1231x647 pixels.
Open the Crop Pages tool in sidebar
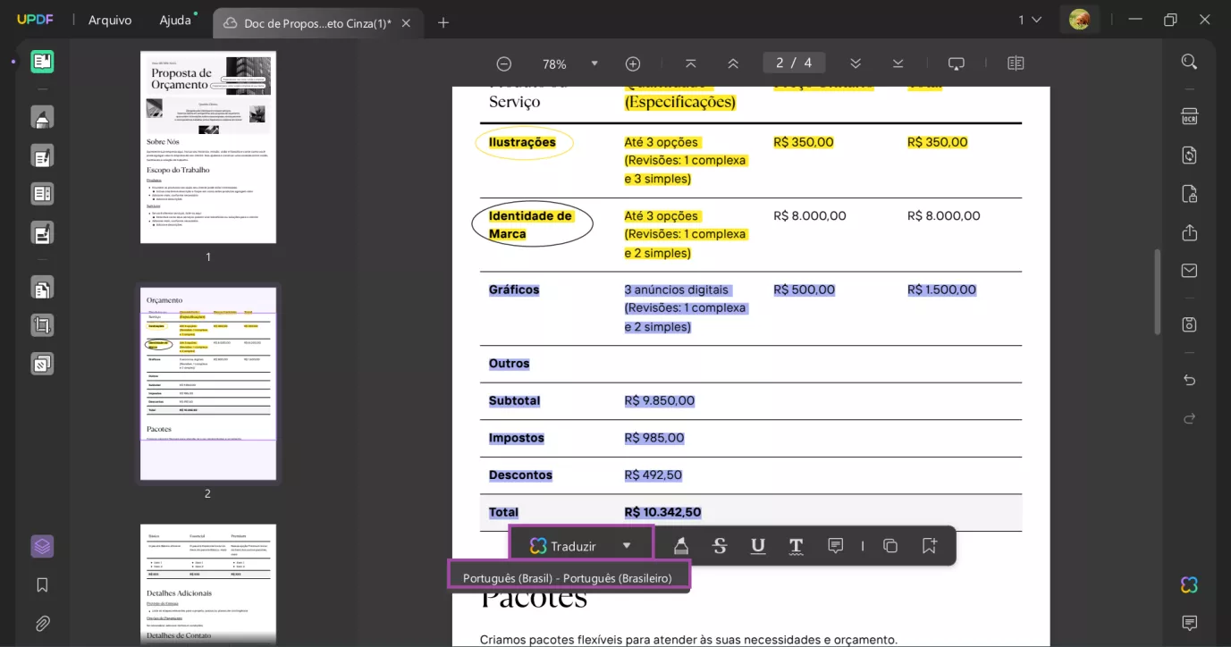[42, 325]
